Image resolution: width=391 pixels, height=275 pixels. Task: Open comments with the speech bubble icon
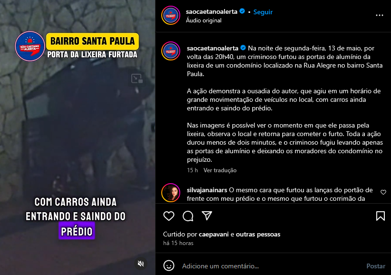188,216
